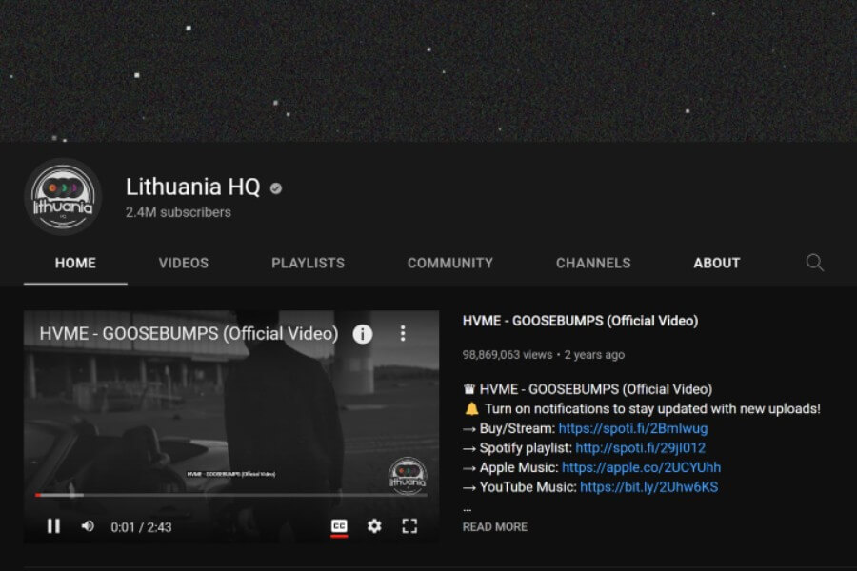Click the '2 years ago' upload date
This screenshot has width=857, height=571.
coord(594,355)
